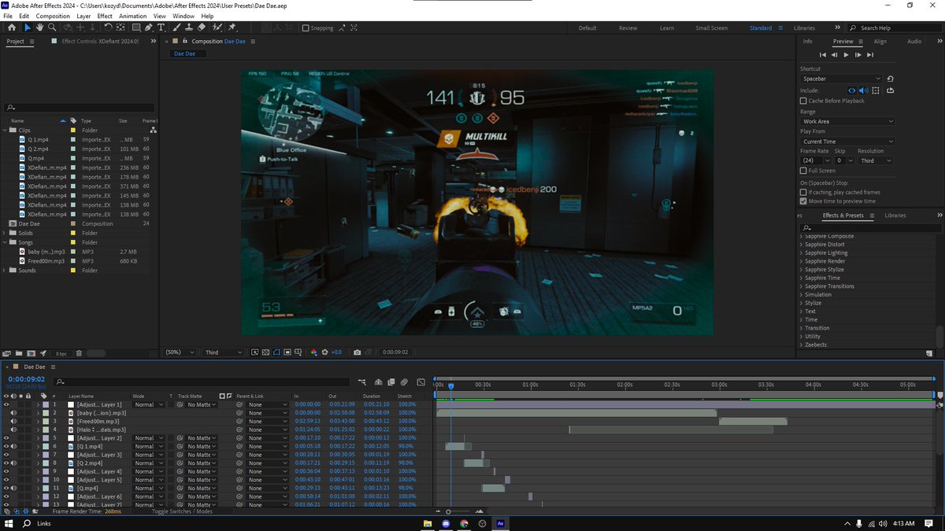Switch to the Align panel tab
The image size is (945, 531).
tap(880, 41)
